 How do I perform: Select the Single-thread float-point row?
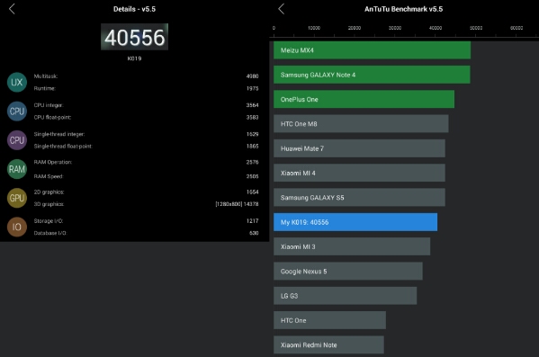[146, 146]
